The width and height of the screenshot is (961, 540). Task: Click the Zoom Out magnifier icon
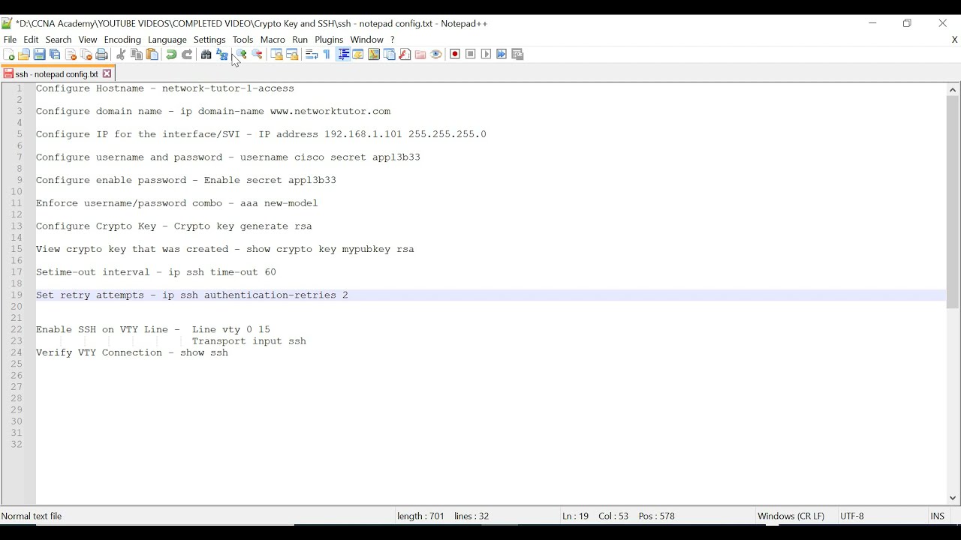click(x=257, y=55)
